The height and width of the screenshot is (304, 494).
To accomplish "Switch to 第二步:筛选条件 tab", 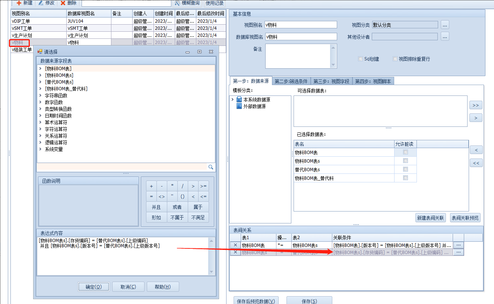I will click(x=291, y=81).
